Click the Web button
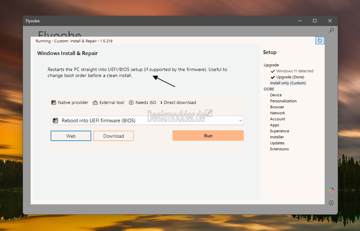The image size is (360, 231). pos(71,136)
